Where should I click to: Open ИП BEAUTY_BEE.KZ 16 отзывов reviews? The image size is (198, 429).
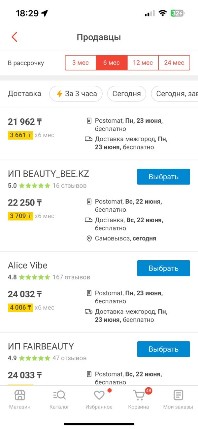70,186
